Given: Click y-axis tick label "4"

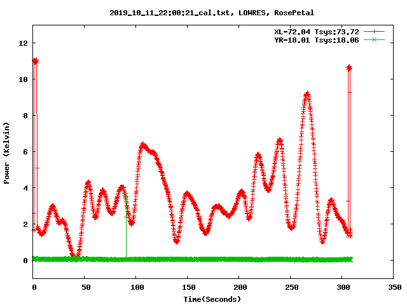Looking at the screenshot, I should [x=25, y=188].
